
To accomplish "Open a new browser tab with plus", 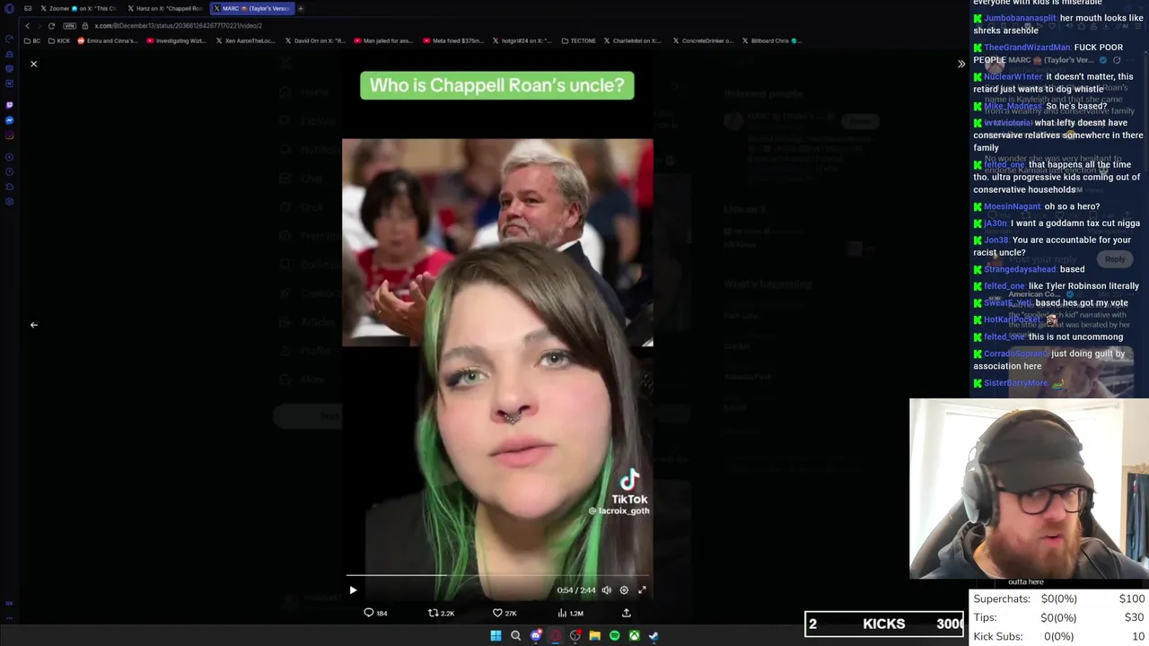I will click(301, 8).
